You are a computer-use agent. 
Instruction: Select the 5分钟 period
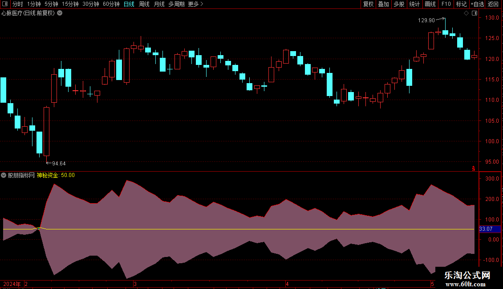51,4
